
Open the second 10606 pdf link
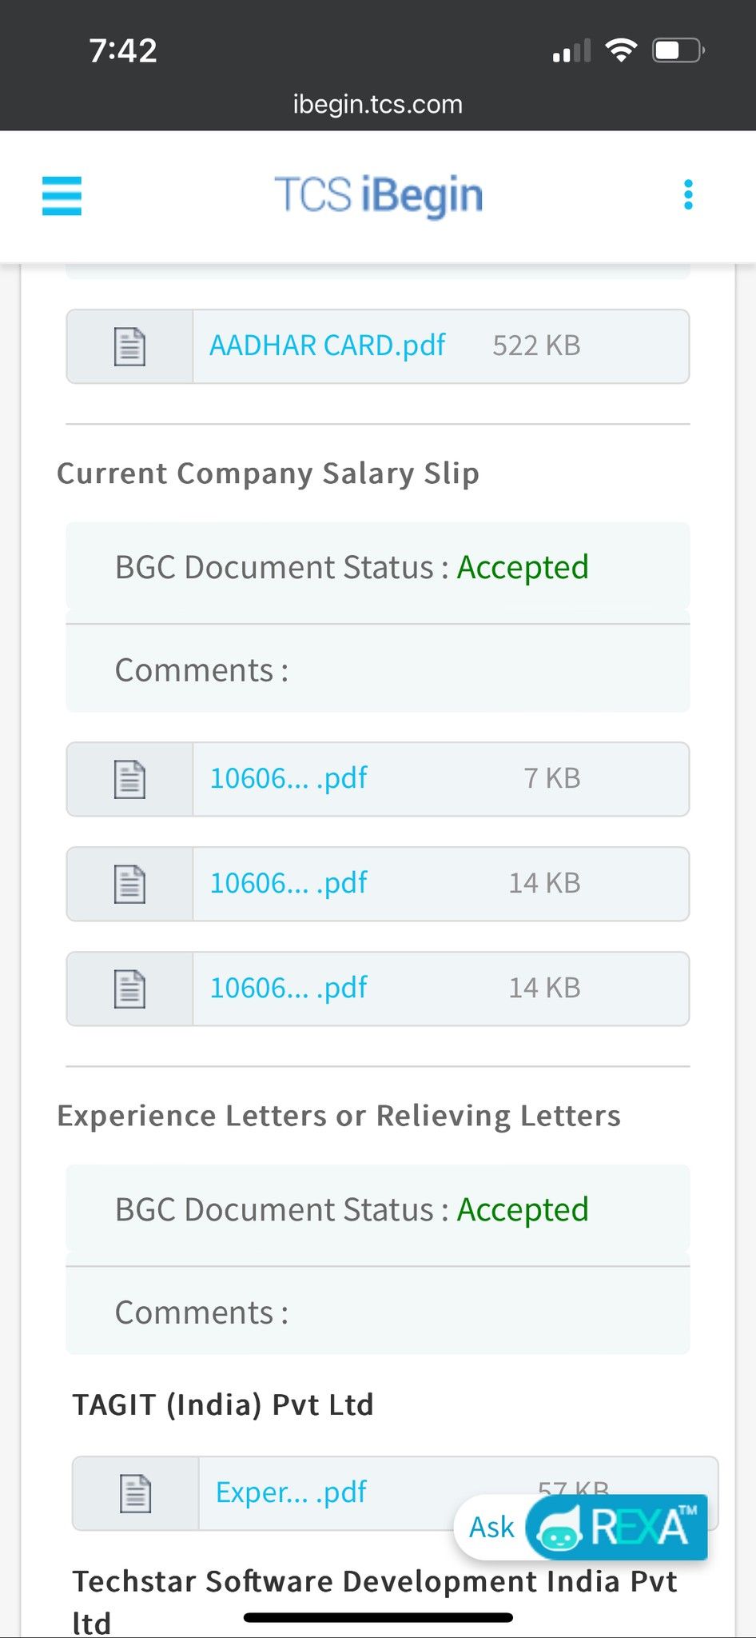tap(288, 883)
